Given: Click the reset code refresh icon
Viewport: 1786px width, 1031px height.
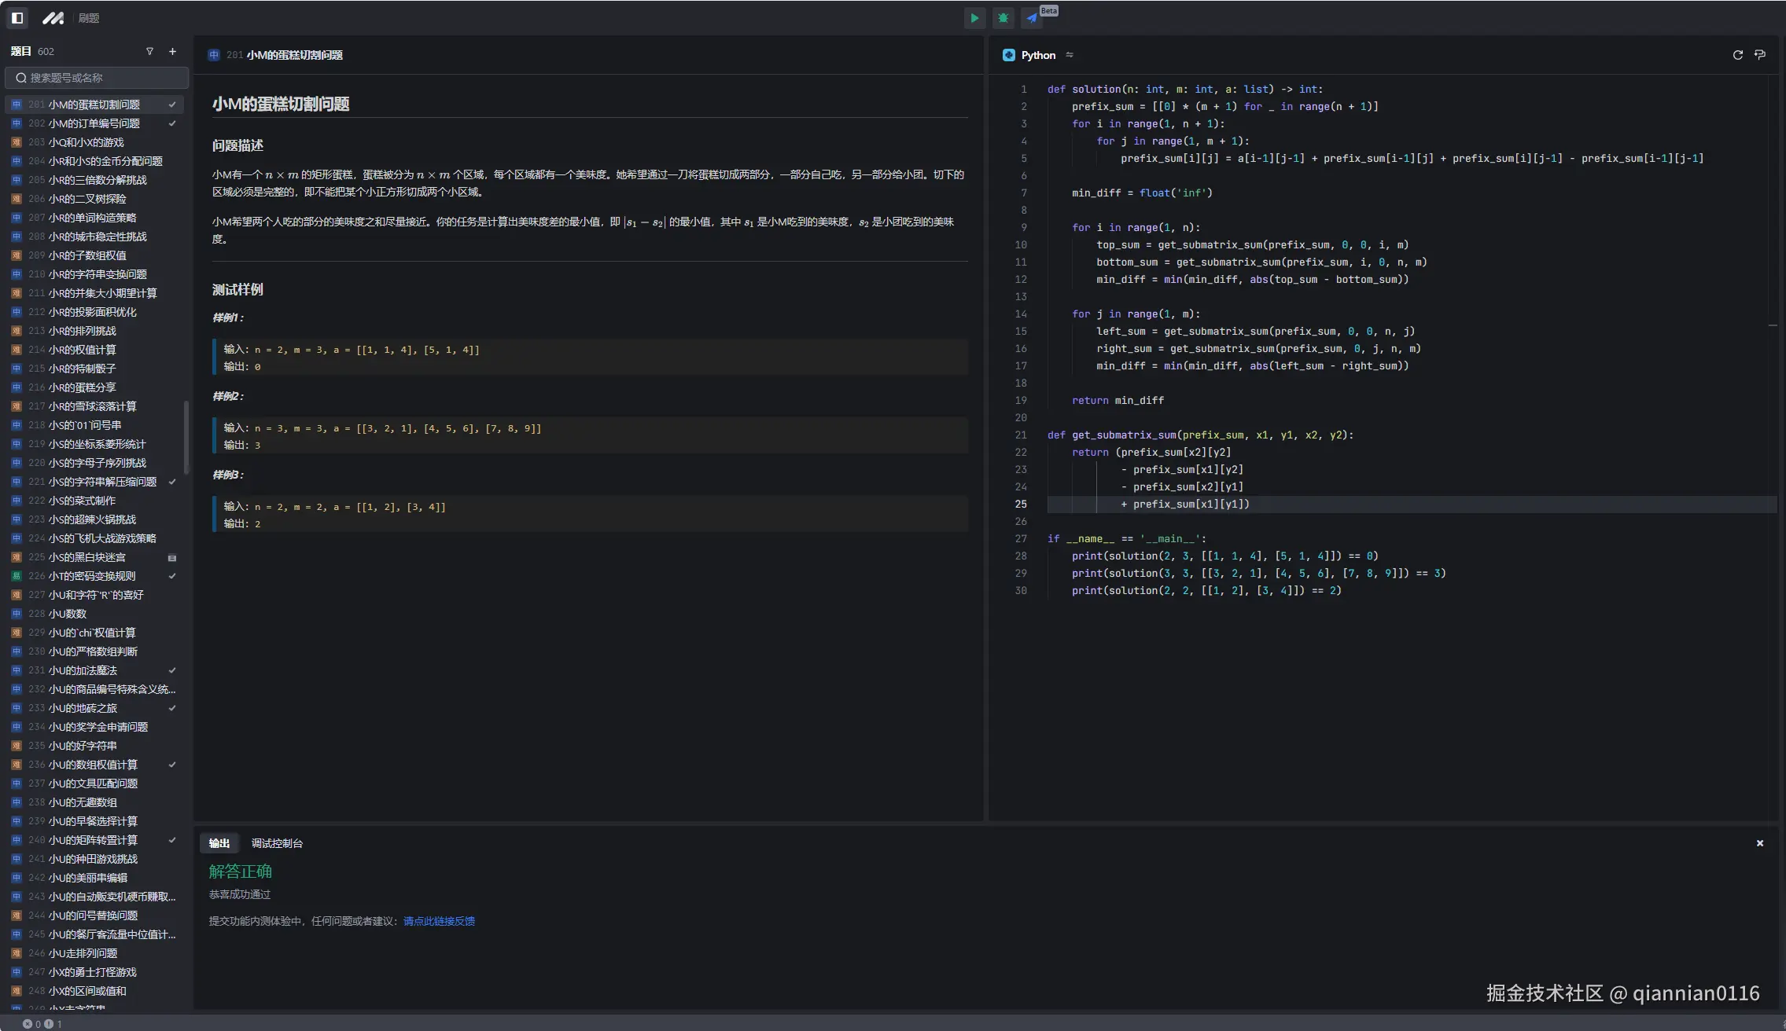Looking at the screenshot, I should coord(1738,55).
